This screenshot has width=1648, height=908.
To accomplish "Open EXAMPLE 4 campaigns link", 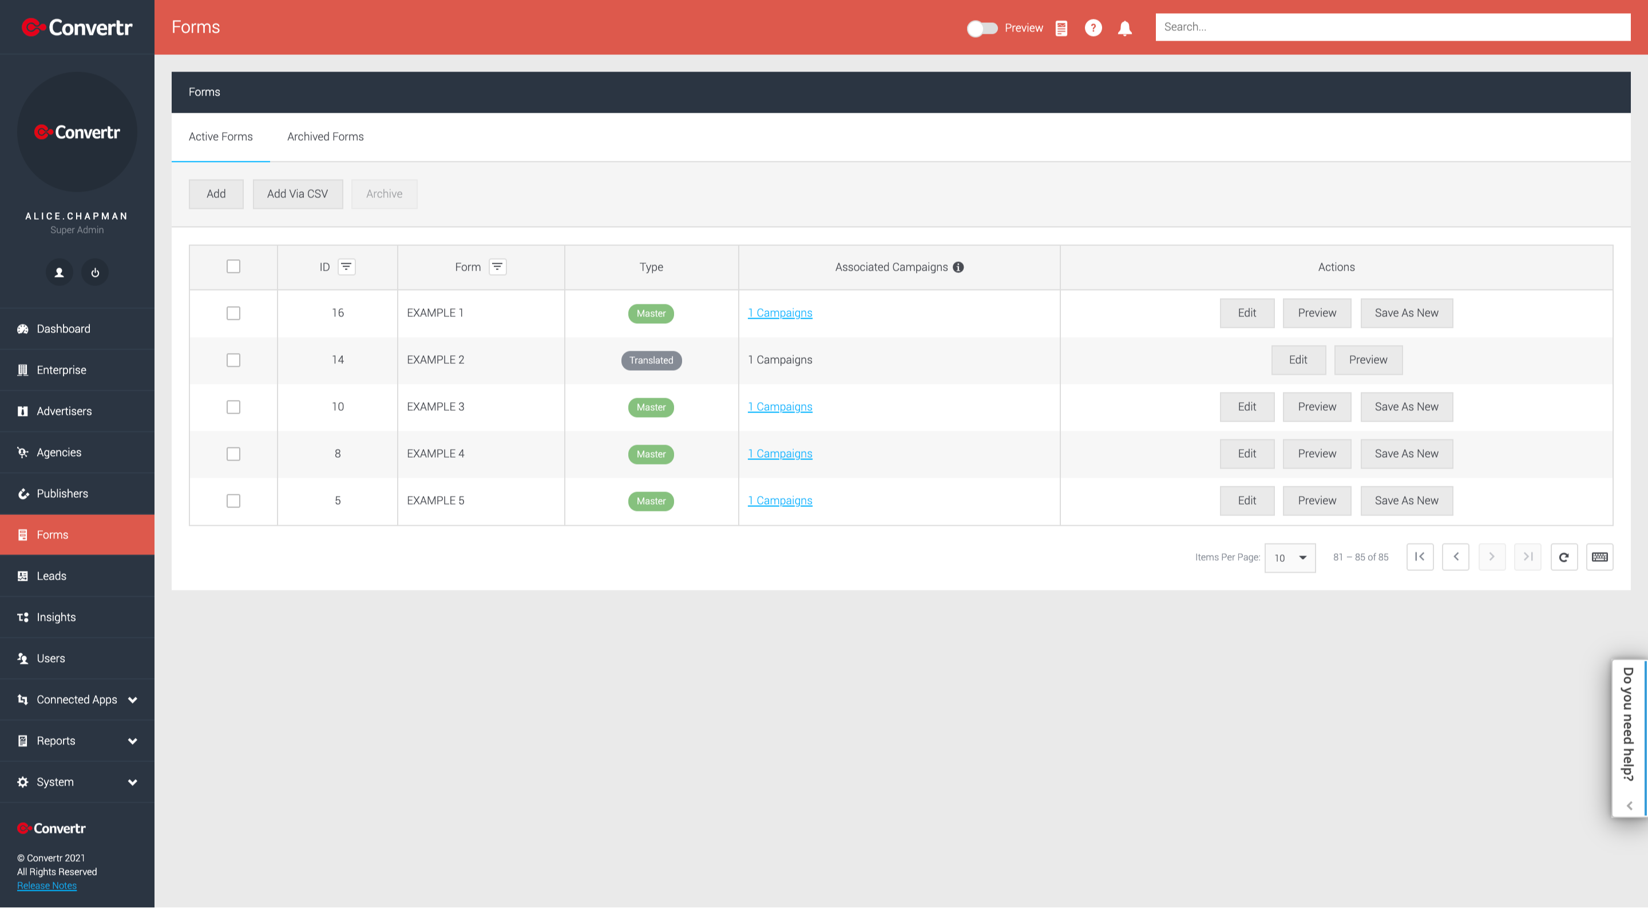I will [780, 454].
